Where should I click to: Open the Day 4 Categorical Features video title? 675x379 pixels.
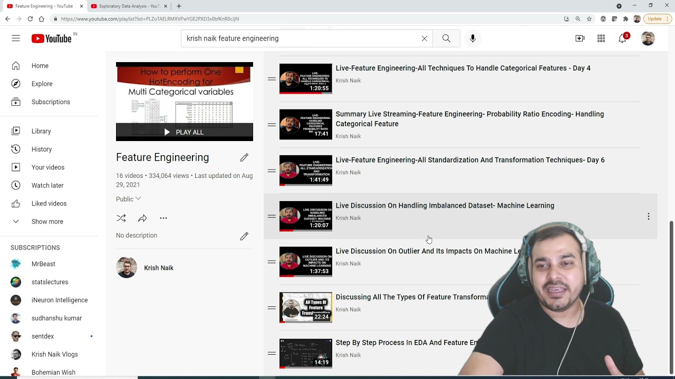point(463,68)
